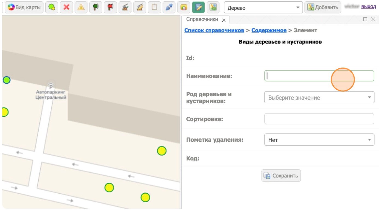Click the yellow warning triangle toolbar icon

(81, 7)
